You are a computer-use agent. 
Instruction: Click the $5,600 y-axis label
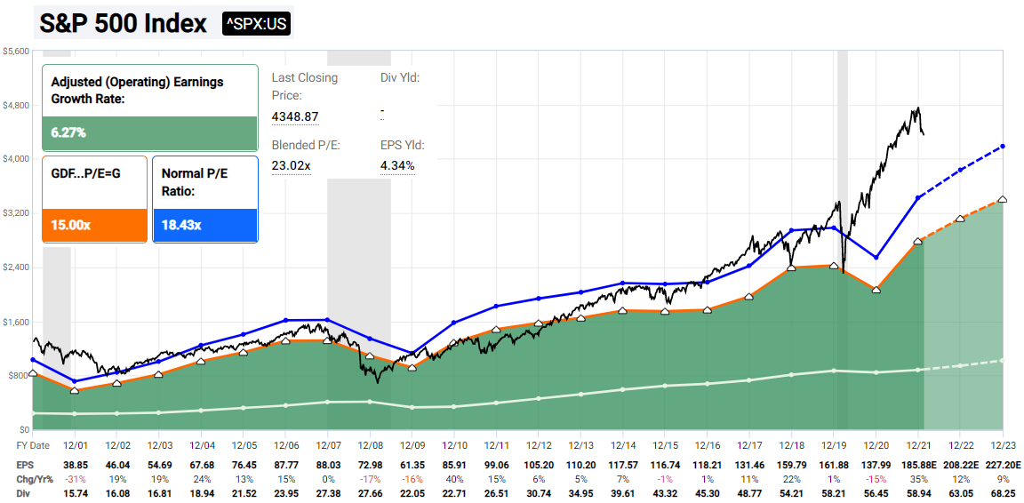(16, 51)
